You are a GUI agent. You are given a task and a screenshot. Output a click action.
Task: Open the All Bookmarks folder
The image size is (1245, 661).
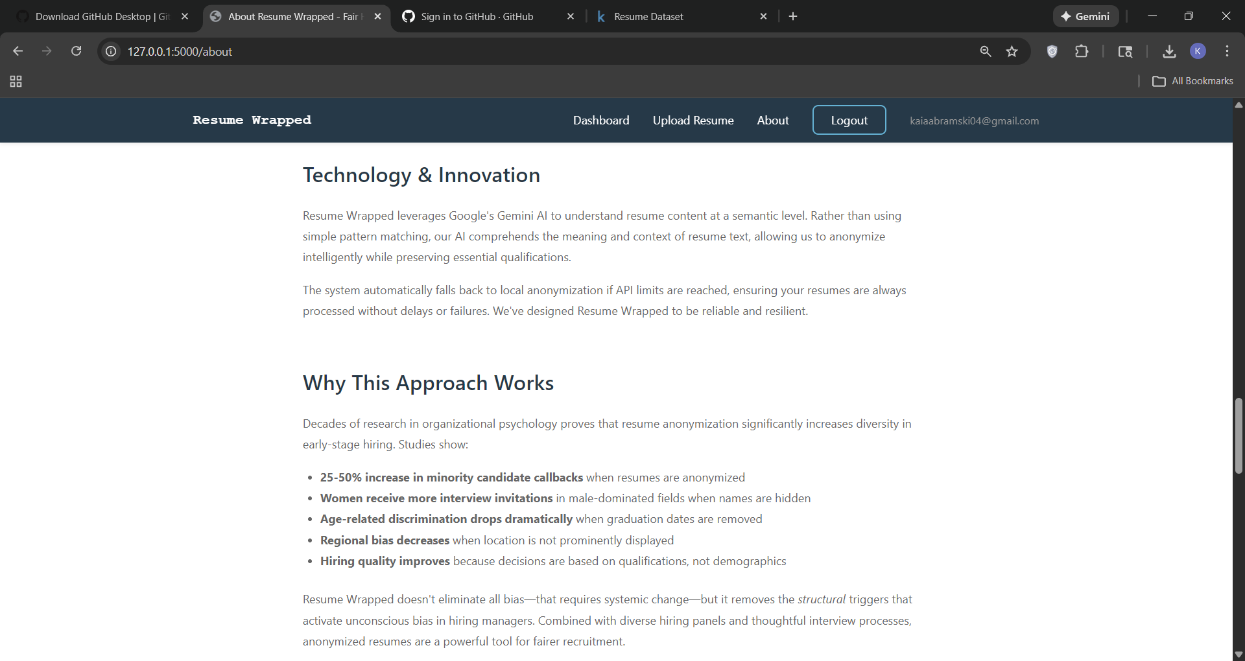coord(1192,81)
